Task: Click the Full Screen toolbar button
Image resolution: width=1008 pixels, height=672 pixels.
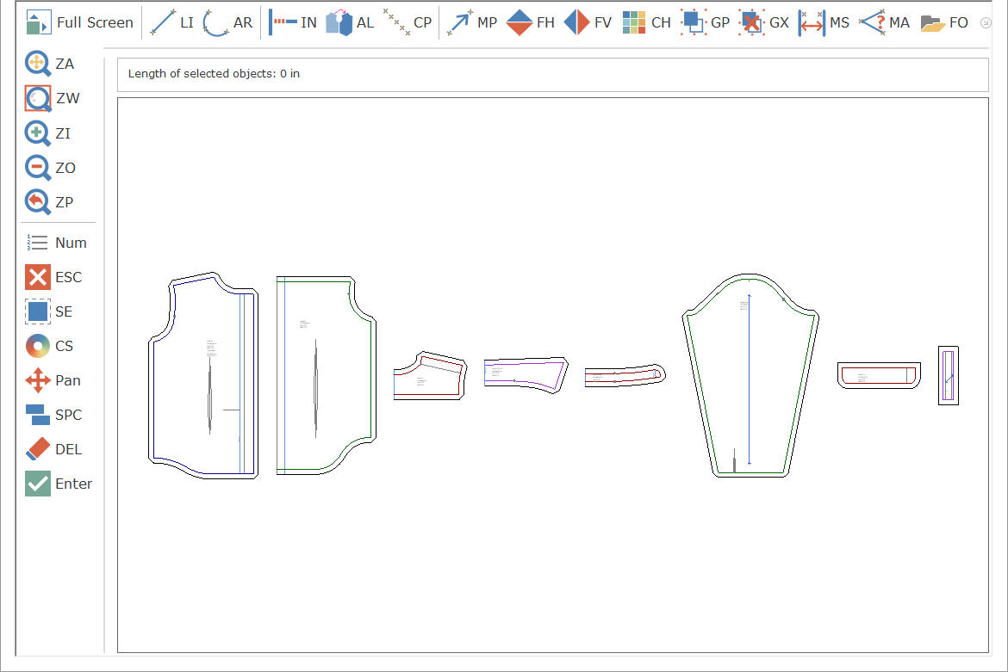Action: click(x=79, y=23)
